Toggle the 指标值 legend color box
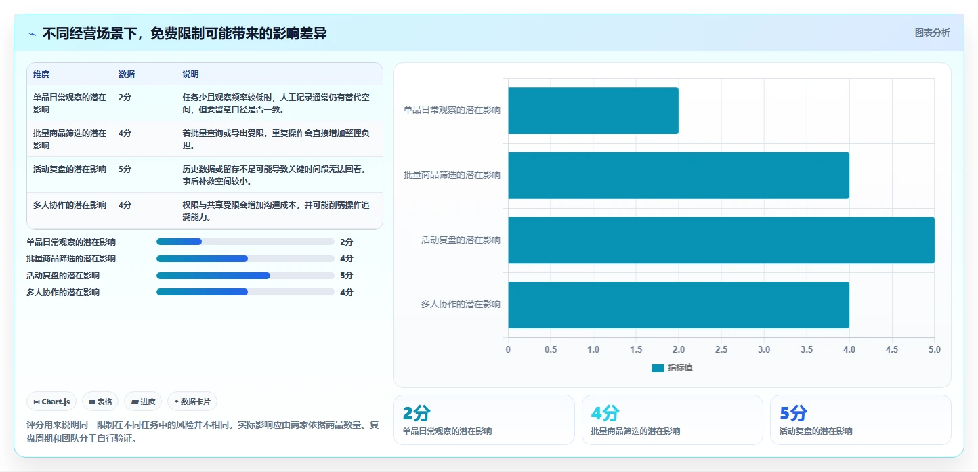 click(x=658, y=368)
